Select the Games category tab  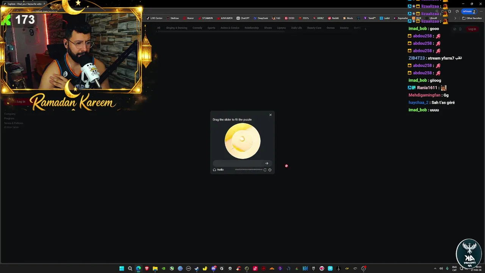click(x=331, y=28)
